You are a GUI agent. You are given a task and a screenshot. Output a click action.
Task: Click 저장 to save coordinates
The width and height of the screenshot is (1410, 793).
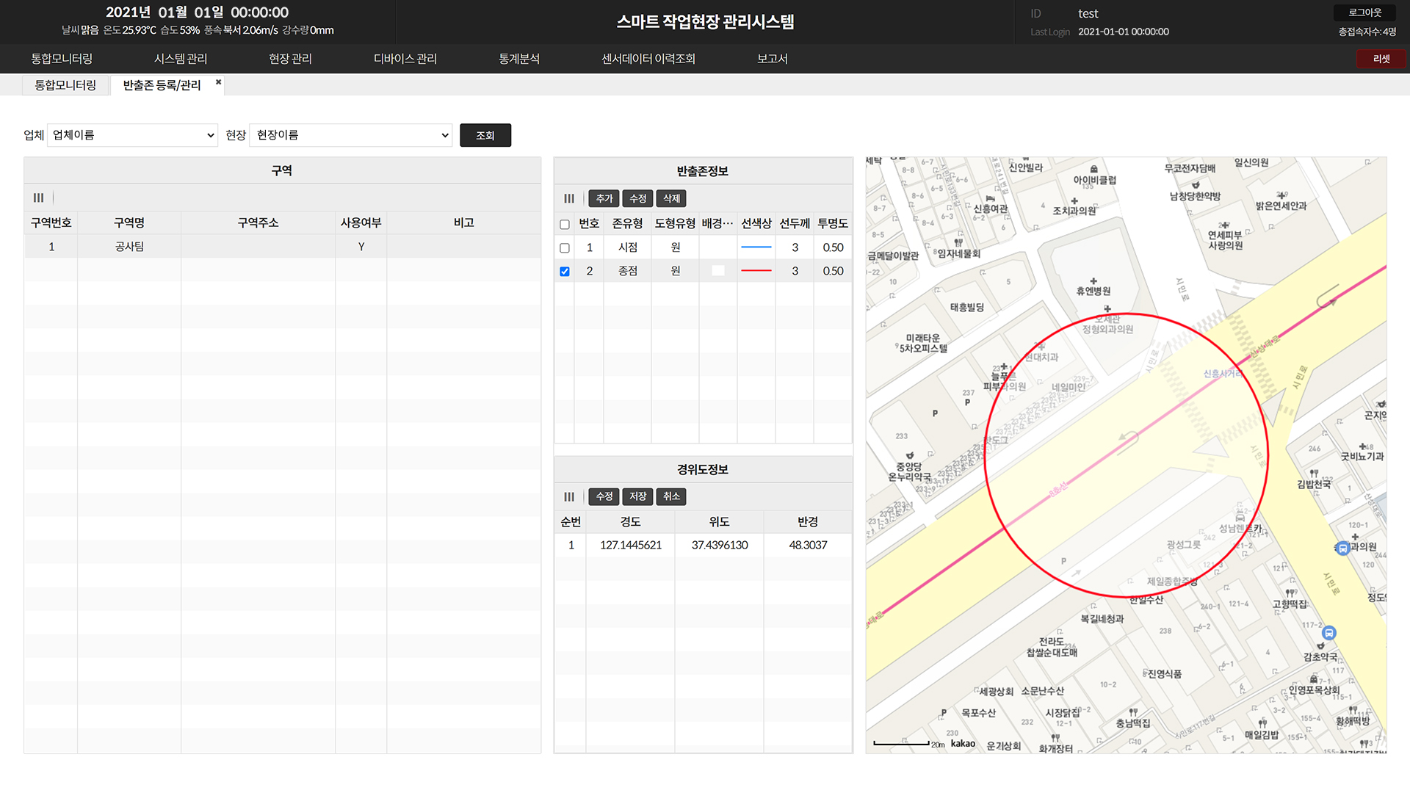pyautogui.click(x=638, y=496)
